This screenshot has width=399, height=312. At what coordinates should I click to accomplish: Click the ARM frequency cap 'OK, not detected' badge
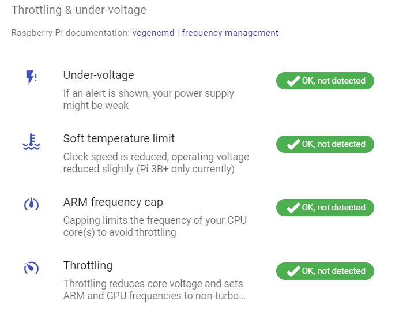(x=325, y=208)
